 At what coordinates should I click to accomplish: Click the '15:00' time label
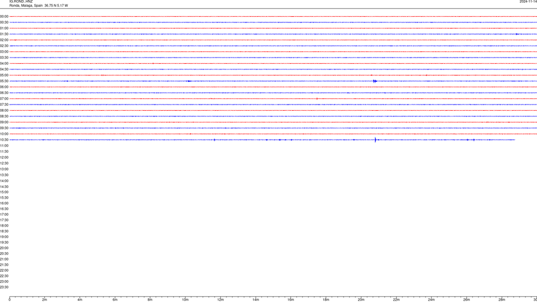point(4,192)
